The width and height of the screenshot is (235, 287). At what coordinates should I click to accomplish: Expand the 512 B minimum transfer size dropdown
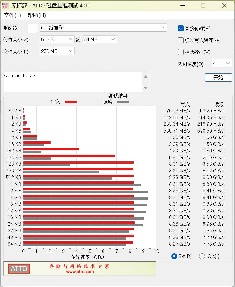click(x=57, y=39)
